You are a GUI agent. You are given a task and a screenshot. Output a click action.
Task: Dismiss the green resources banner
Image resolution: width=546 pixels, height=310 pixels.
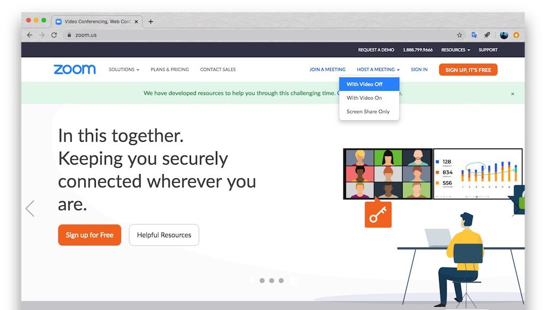(x=512, y=94)
